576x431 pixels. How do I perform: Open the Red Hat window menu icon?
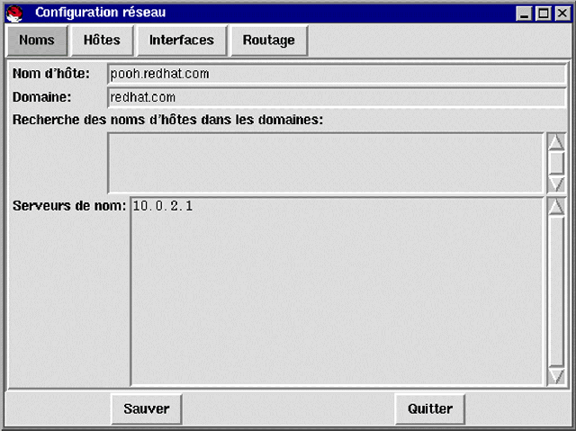pyautogui.click(x=14, y=13)
